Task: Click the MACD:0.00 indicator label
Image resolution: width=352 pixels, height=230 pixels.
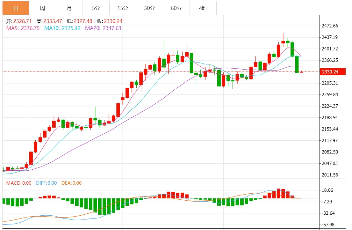Action: coord(19,183)
